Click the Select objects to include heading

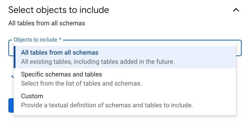tap(59, 10)
